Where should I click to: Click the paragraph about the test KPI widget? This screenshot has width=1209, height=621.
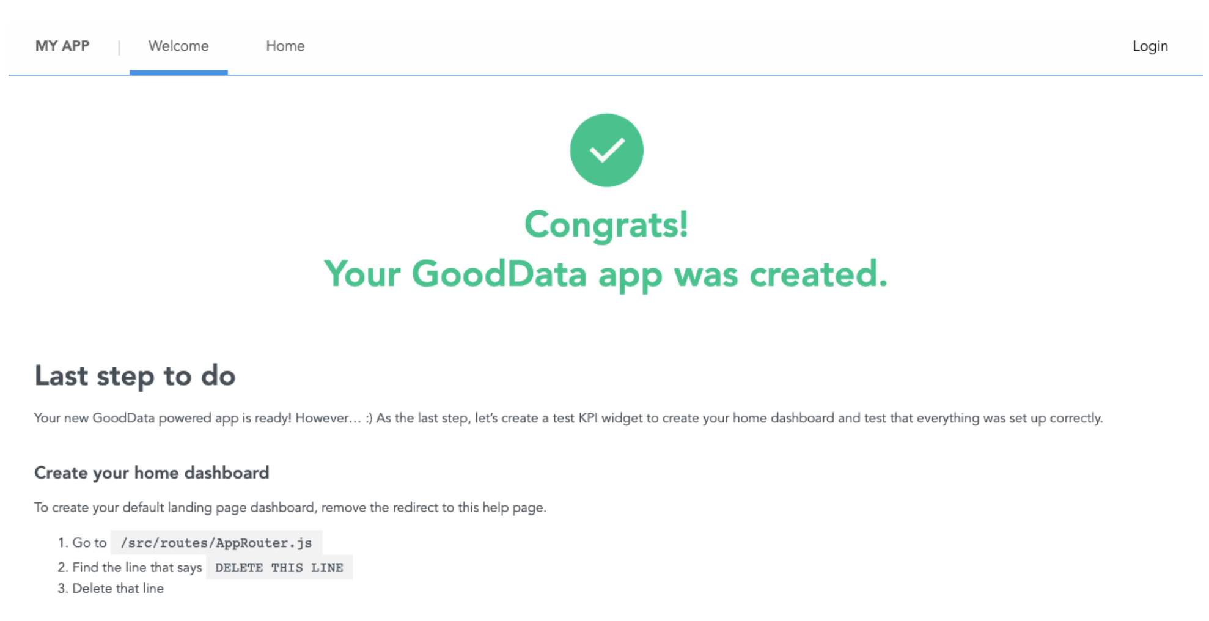pyautogui.click(x=568, y=418)
